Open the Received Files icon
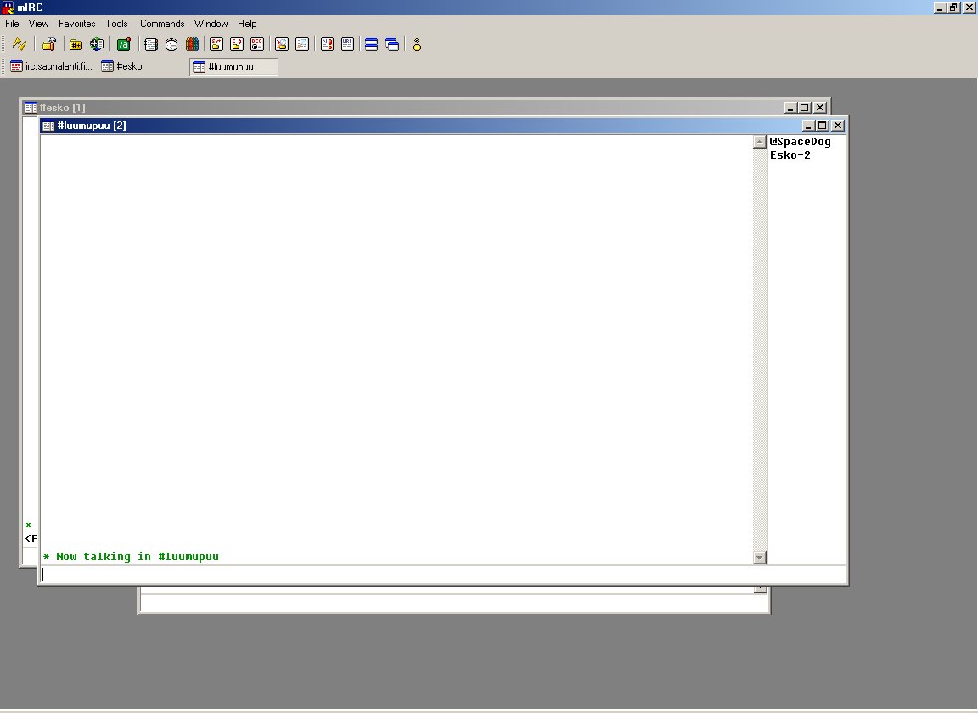The image size is (978, 713). click(282, 44)
